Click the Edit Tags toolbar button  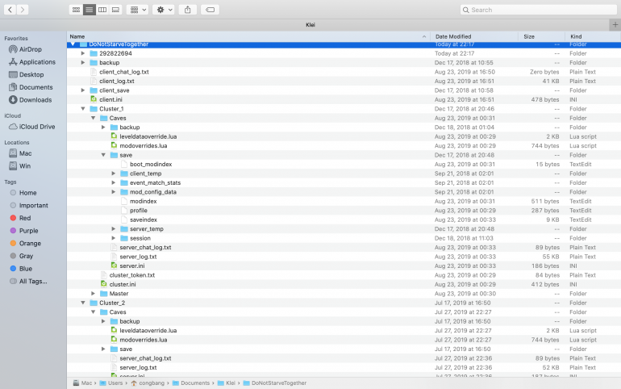[210, 10]
